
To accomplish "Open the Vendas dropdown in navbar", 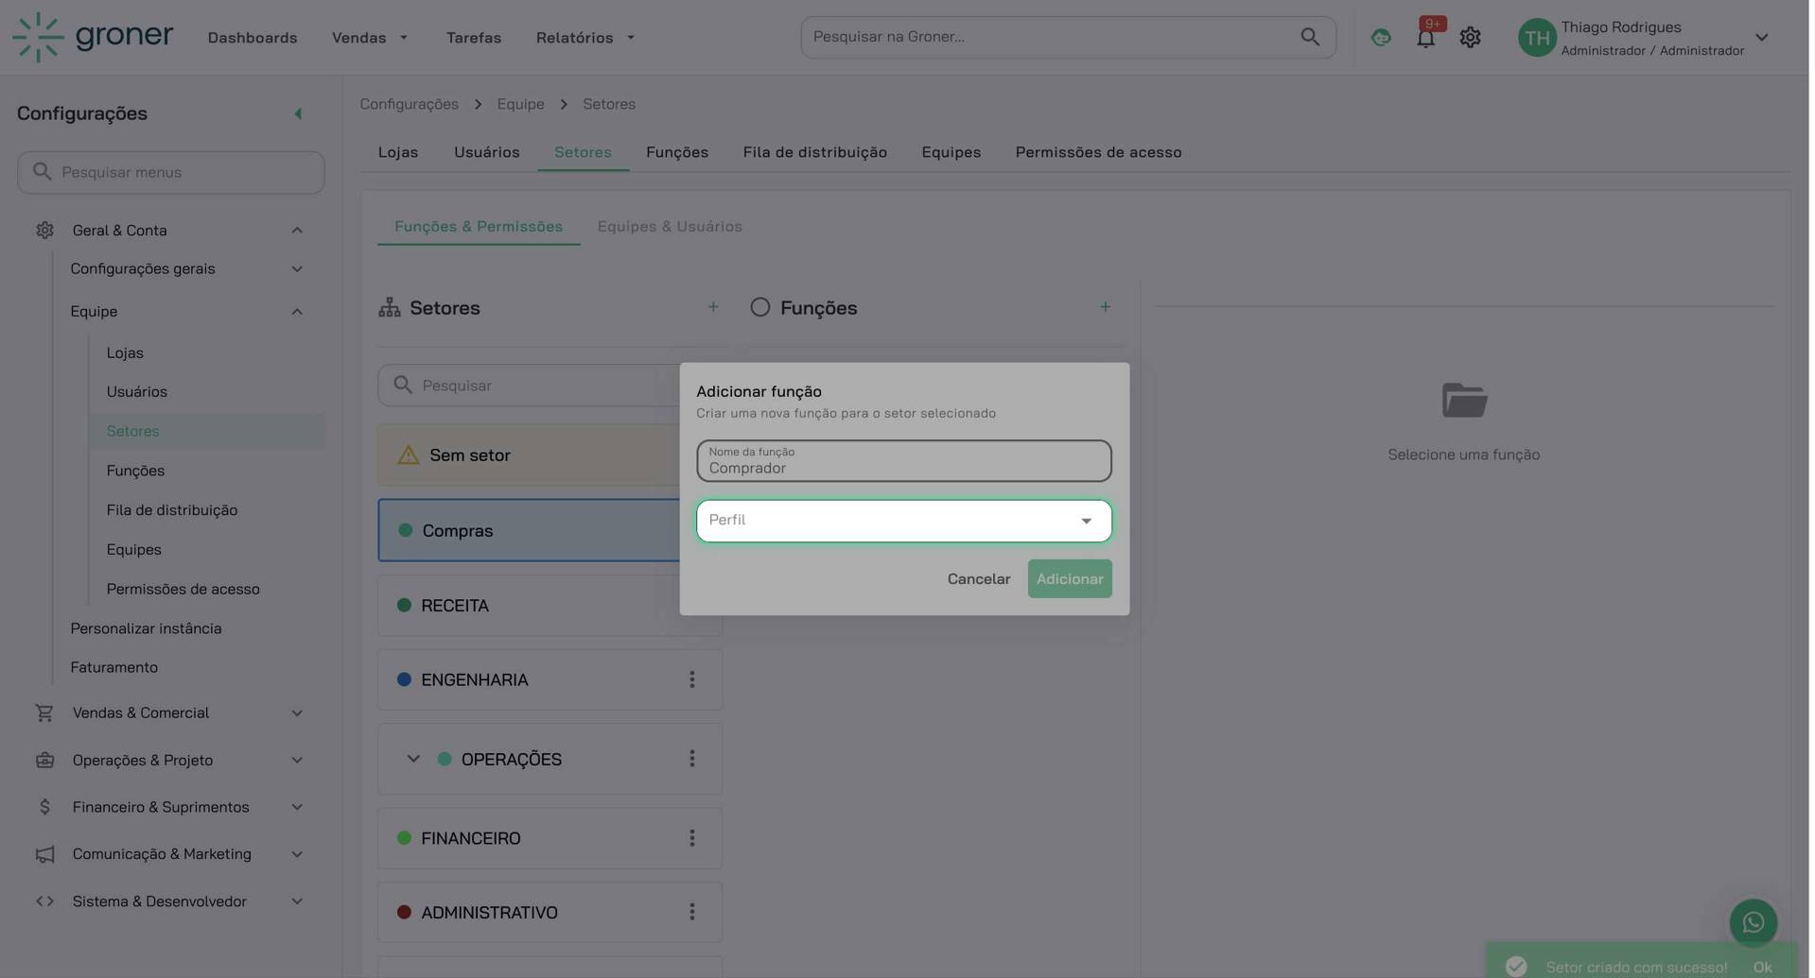I will click(371, 38).
